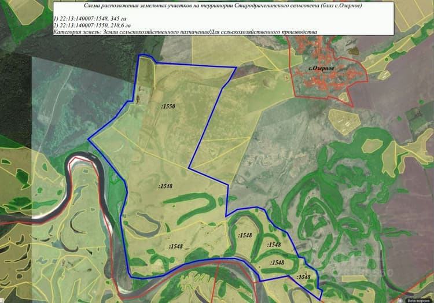Select cadastral number 22:13:140007:1550, 218,6 га line
This screenshot has height=303, width=434.
click(92, 25)
